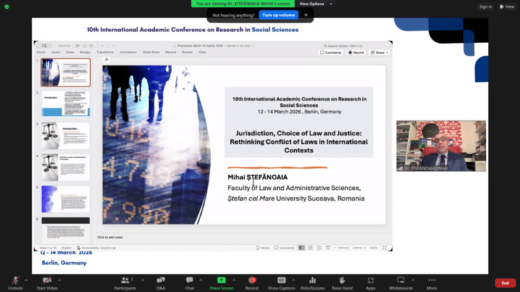Dismiss the Not hearing anything banner
This screenshot has width=520, height=292.
pyautogui.click(x=305, y=15)
